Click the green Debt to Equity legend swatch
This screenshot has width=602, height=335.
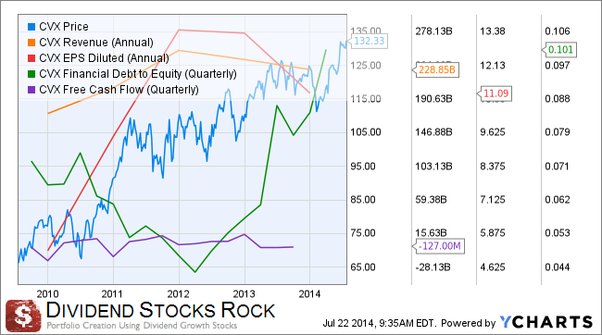[31, 74]
